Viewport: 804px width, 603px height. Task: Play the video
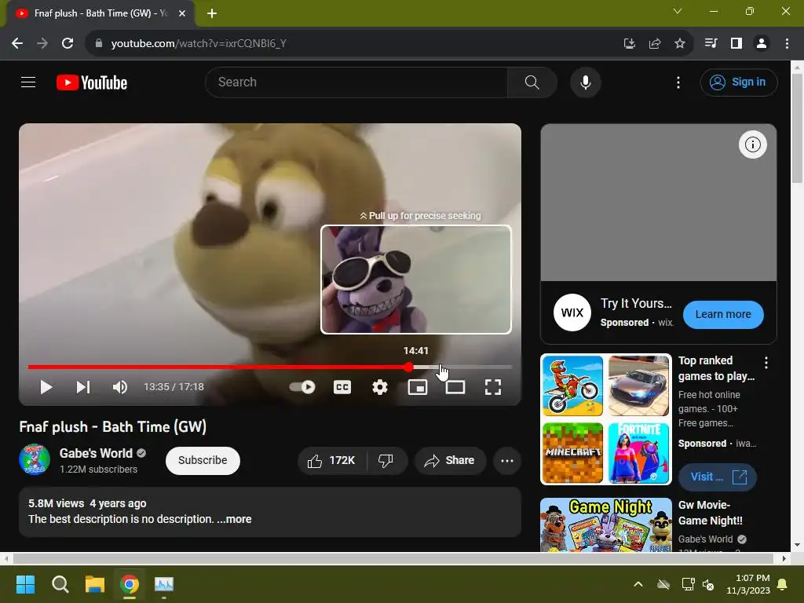click(x=46, y=387)
